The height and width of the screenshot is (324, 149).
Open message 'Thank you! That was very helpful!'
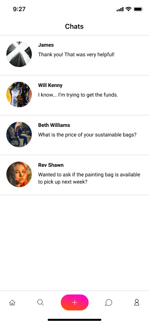(76, 55)
